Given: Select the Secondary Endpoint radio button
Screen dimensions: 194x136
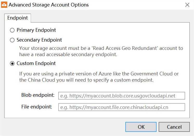Looking at the screenshot, I should pos(12,40).
